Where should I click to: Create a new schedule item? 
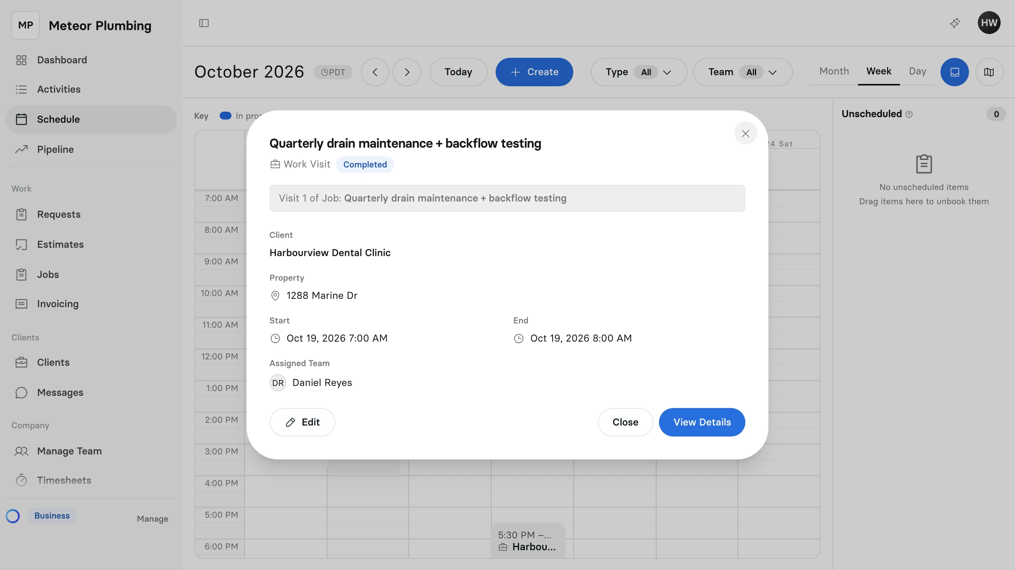534,72
